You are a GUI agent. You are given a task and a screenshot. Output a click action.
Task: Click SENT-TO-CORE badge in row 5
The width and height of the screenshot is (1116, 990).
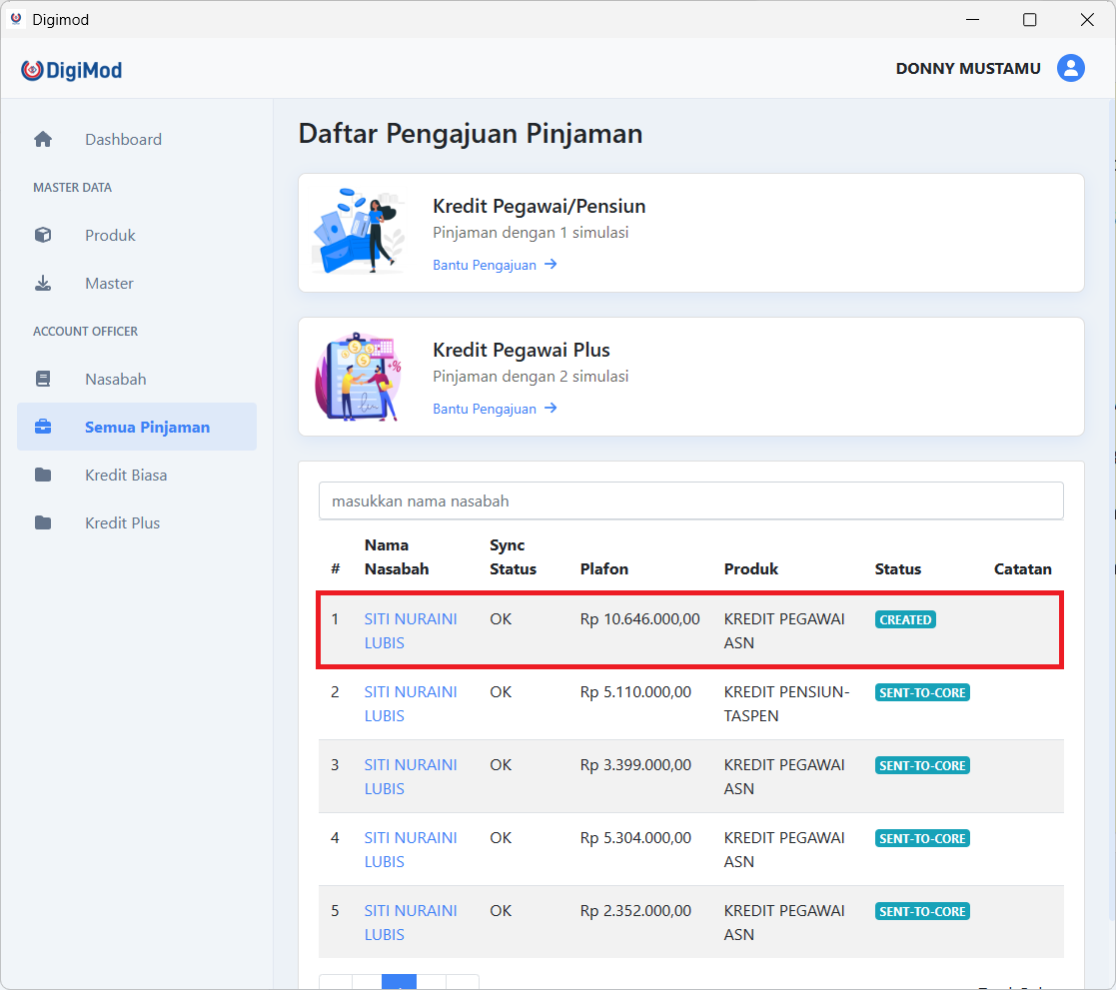point(922,911)
